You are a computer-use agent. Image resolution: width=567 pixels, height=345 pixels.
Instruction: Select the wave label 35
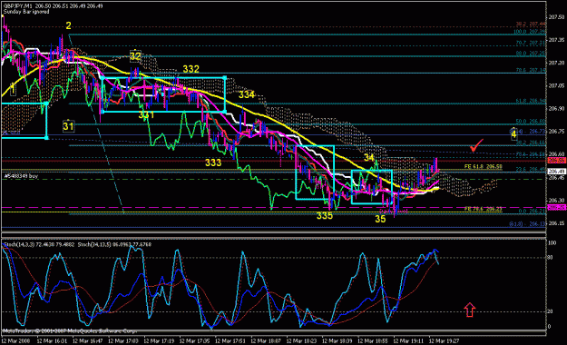pyautogui.click(x=380, y=219)
